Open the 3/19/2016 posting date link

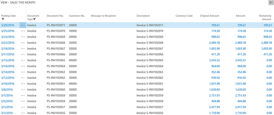(x=8, y=49)
